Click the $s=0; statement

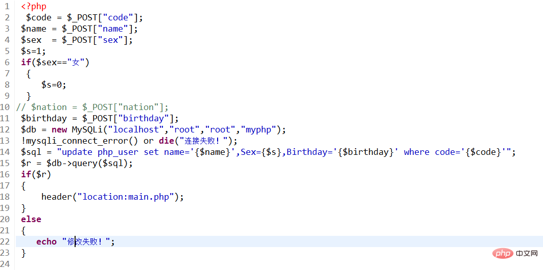pos(54,85)
